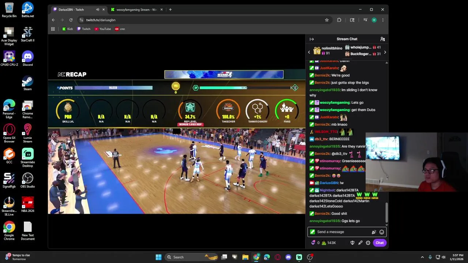Screen dimensions: 468x263
Task: Open File Explorer from the taskbar
Action: click(x=245, y=257)
